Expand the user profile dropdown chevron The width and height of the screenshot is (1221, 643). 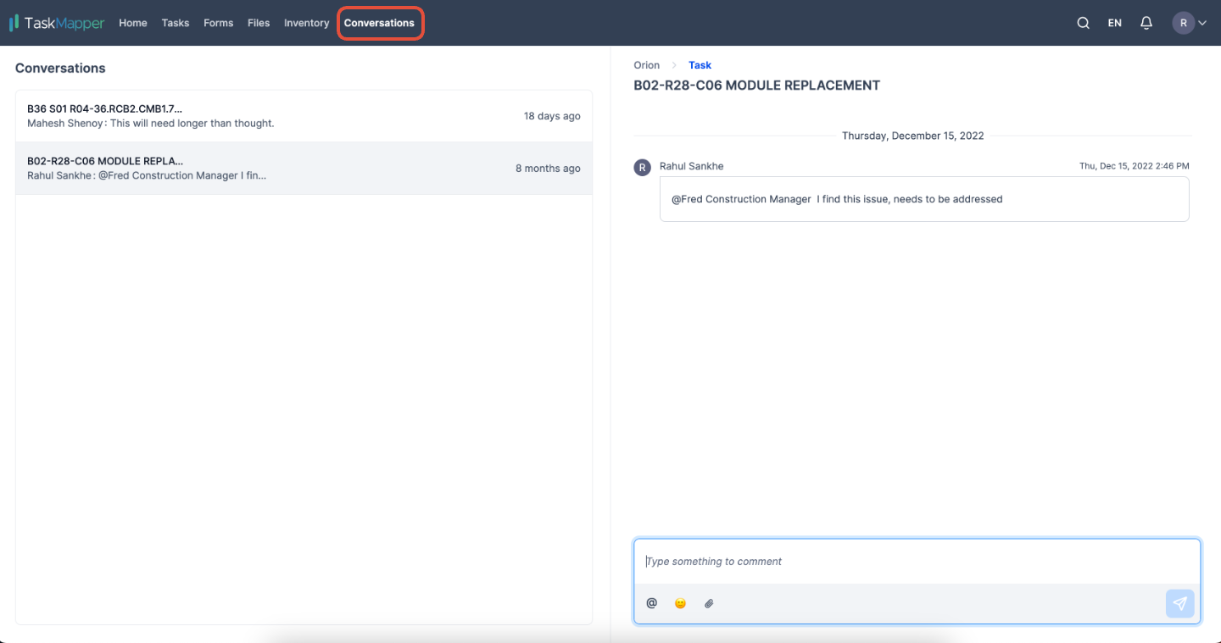pos(1202,24)
